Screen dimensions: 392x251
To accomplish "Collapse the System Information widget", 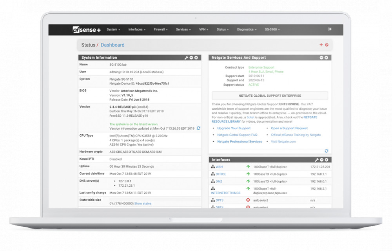I will 191,58.
